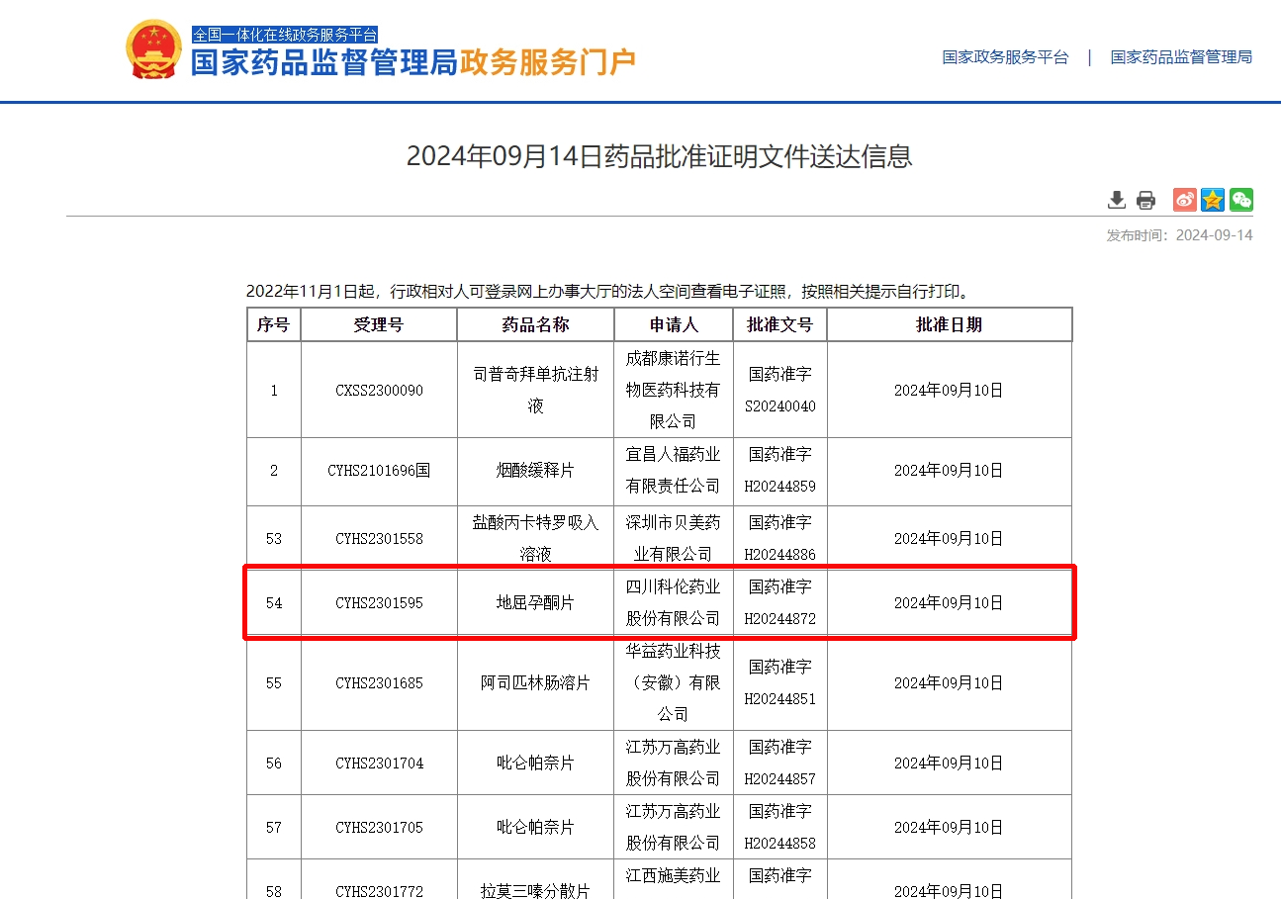Select 司普奇拜单抗注射液 drug name
Viewport: 1281px width, 899px height.
click(535, 391)
